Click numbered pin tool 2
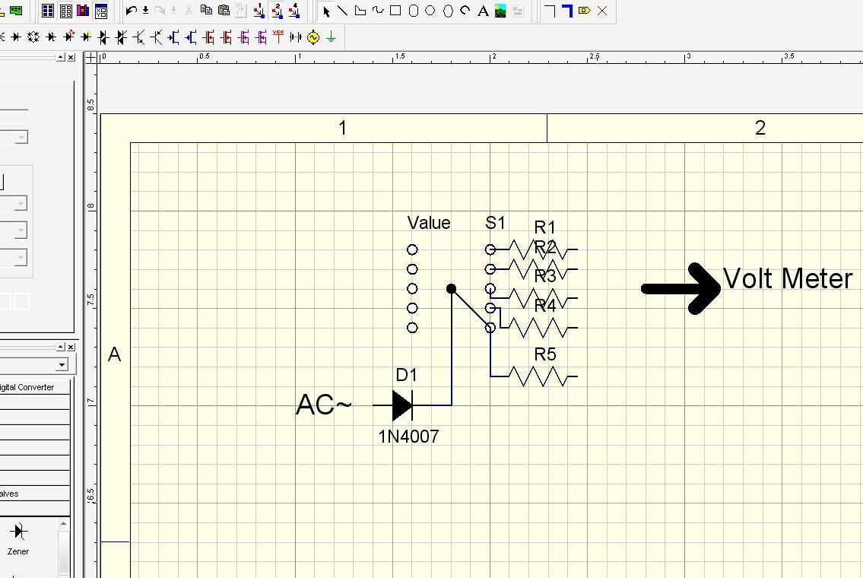Image resolution: width=863 pixels, height=578 pixels. click(x=277, y=11)
